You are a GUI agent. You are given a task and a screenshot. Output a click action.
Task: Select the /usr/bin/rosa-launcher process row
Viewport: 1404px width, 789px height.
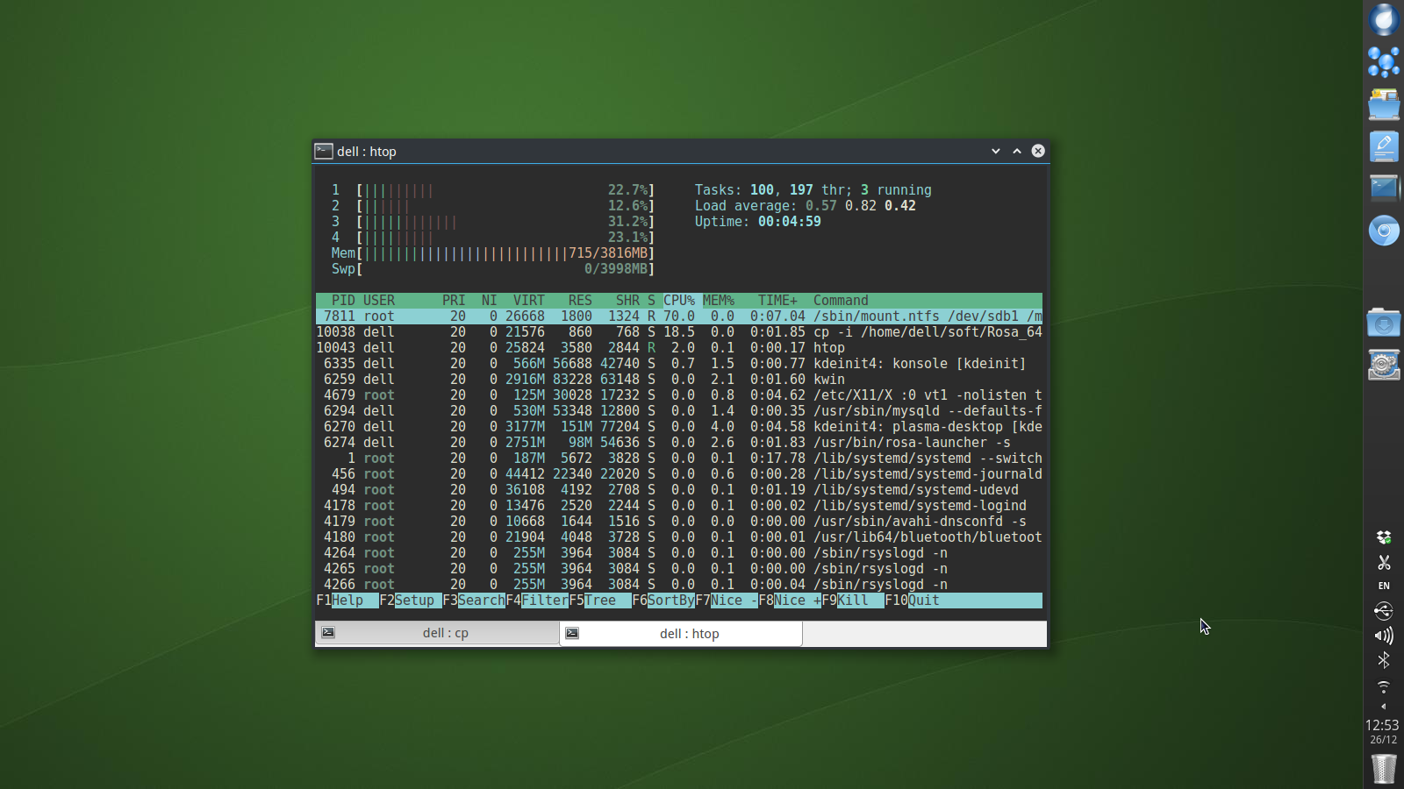click(679, 443)
